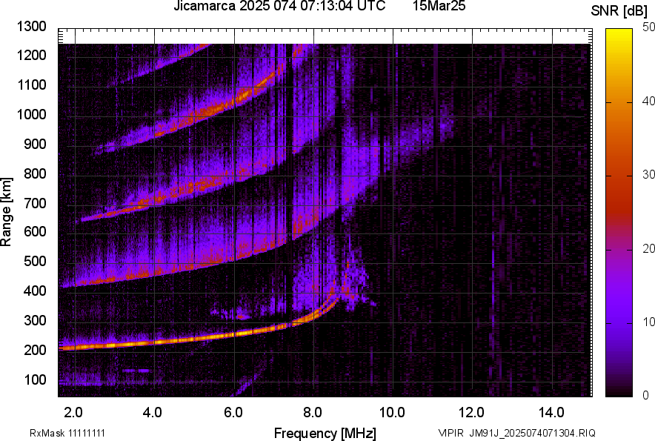Click range tick label '400'
Screen dimensions: 655x441
point(35,291)
